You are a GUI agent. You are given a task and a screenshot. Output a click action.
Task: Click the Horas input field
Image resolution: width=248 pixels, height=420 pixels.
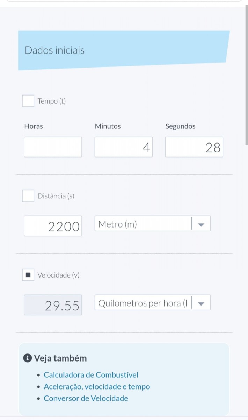53,147
